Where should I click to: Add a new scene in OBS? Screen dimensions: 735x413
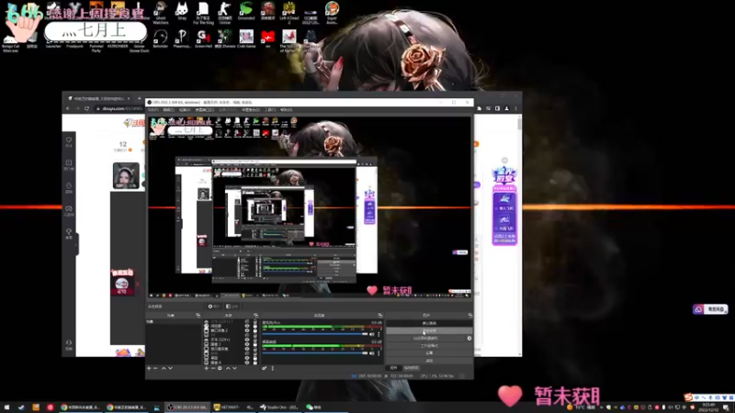click(149, 368)
